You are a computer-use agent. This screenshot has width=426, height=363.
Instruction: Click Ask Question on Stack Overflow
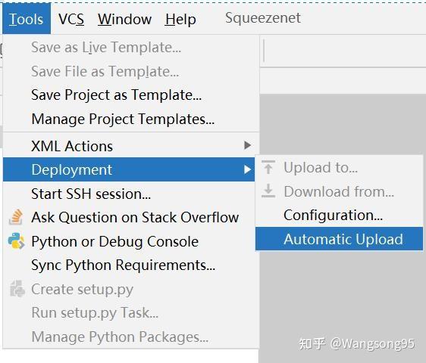point(135,217)
